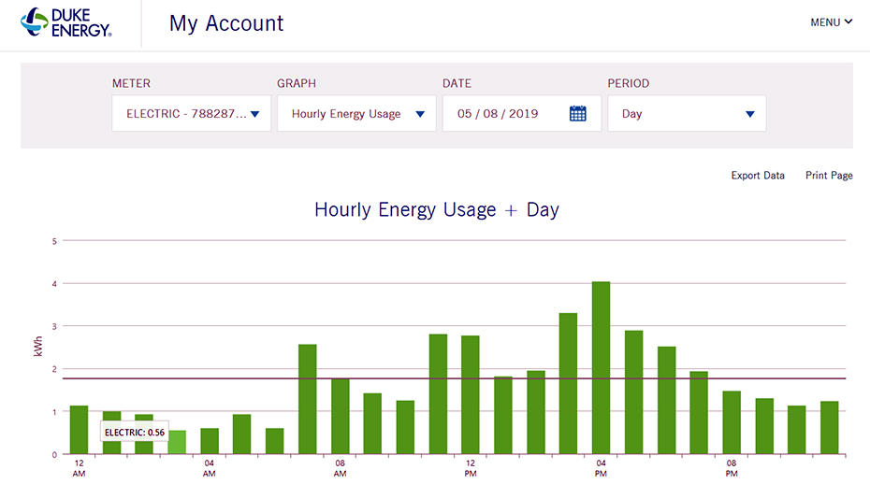870x484 pixels.
Task: Click the METER field label
Action: tap(131, 83)
